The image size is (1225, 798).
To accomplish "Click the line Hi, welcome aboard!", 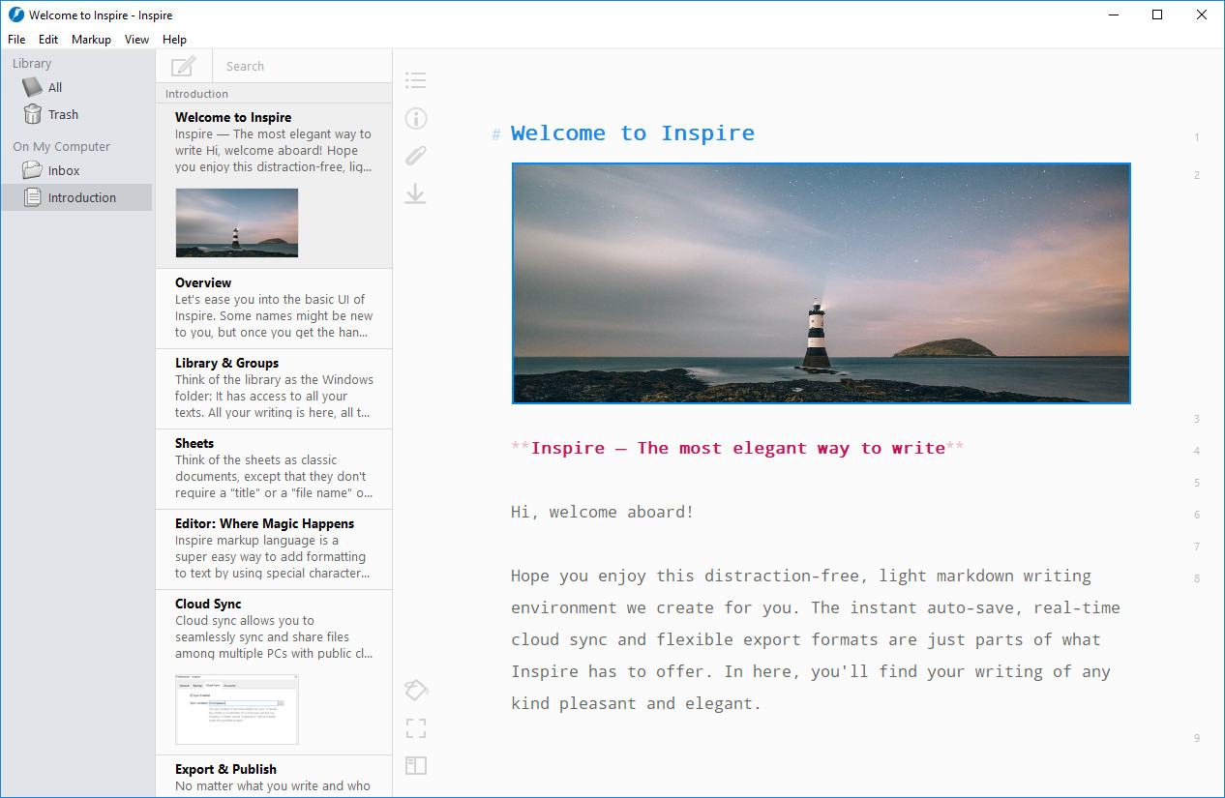I will (x=603, y=512).
